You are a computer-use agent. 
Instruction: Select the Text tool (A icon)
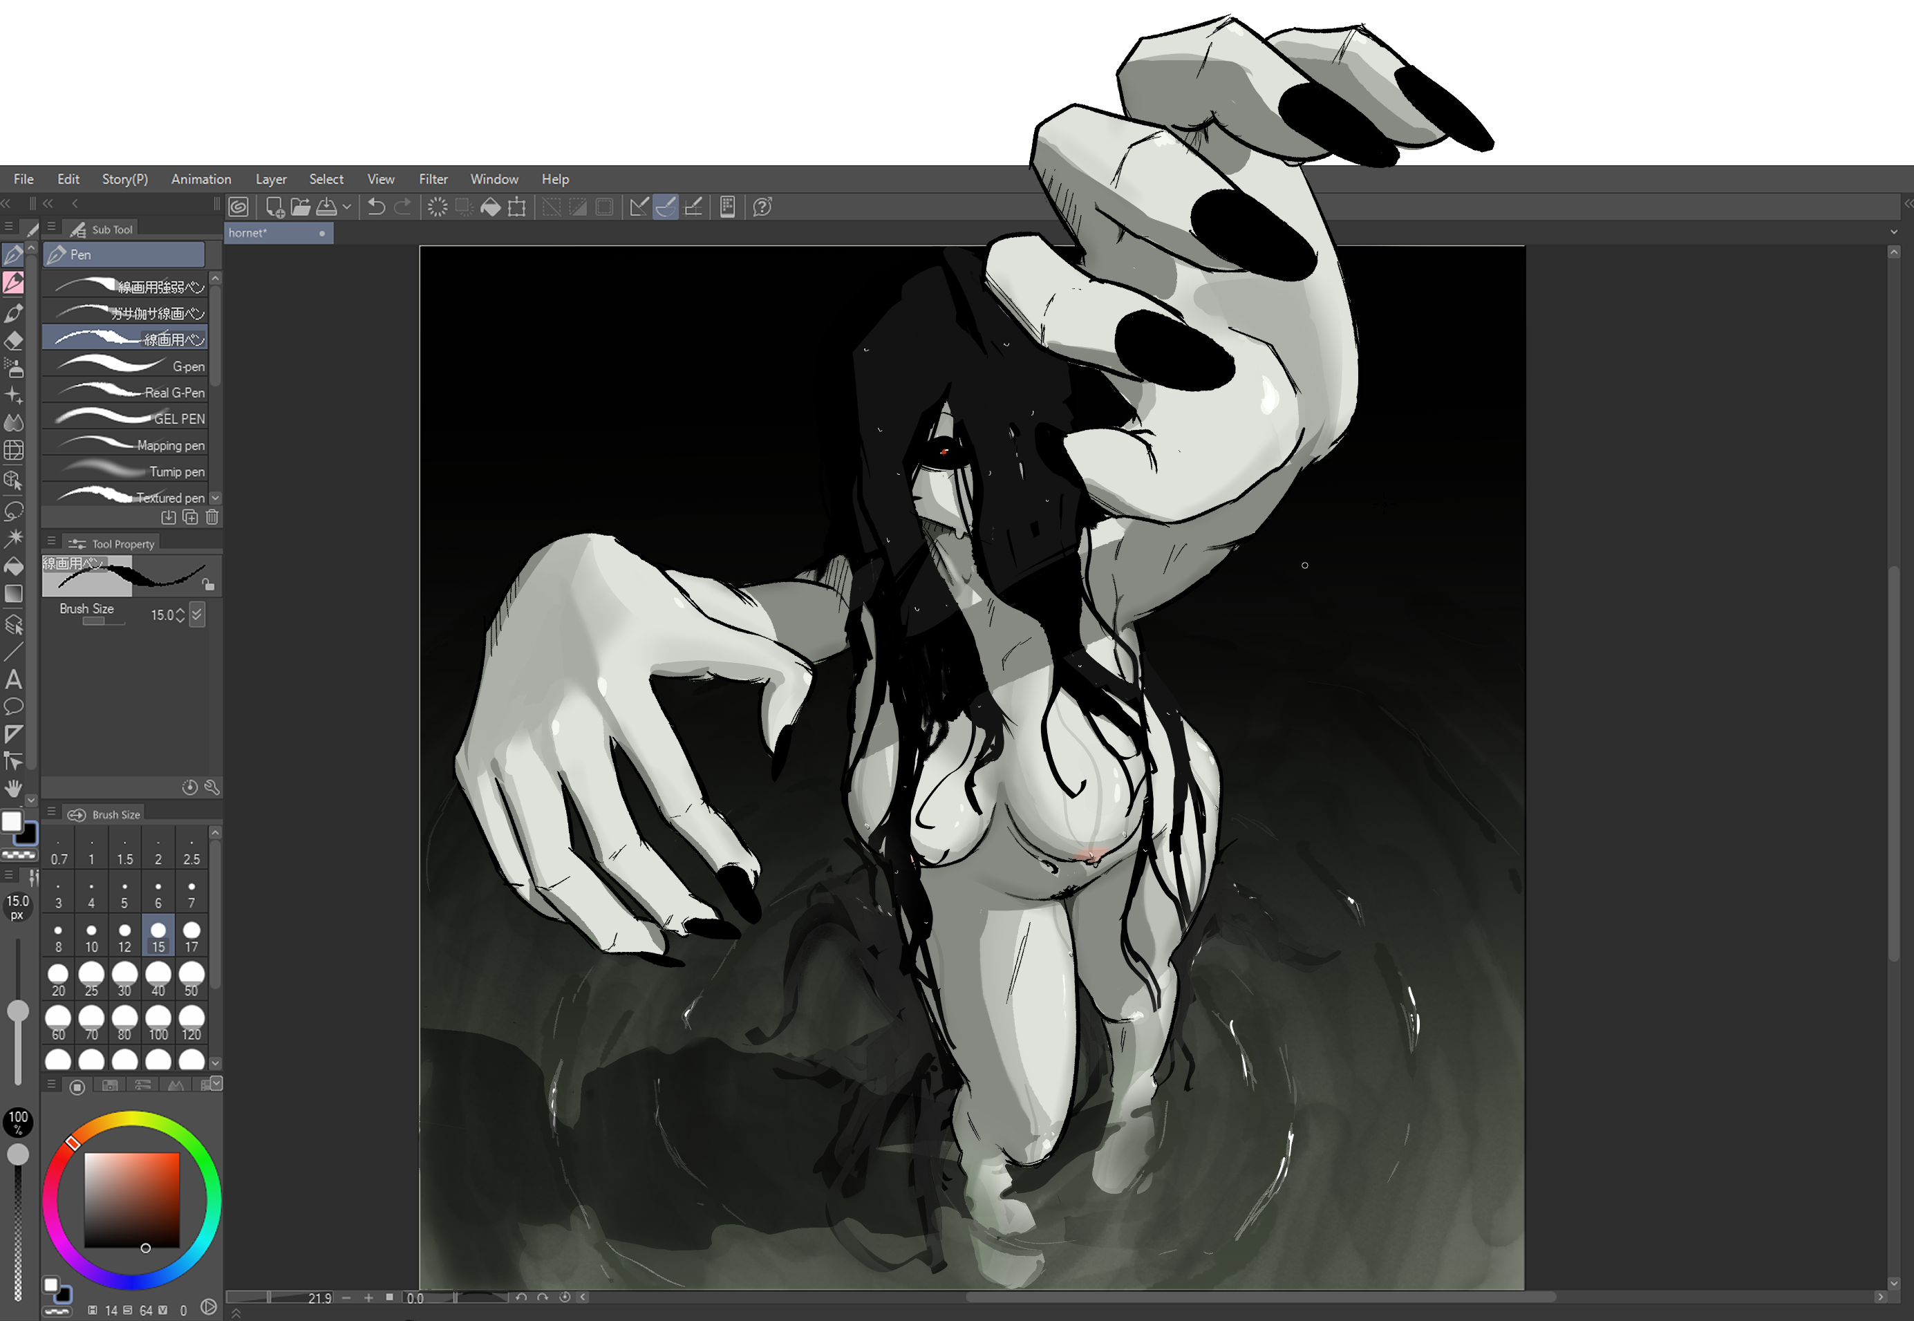[x=14, y=680]
